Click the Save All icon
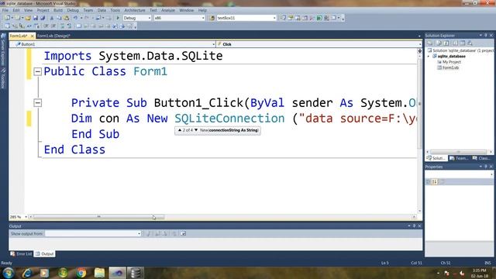Viewport: 496px width, 279px height. [43, 18]
